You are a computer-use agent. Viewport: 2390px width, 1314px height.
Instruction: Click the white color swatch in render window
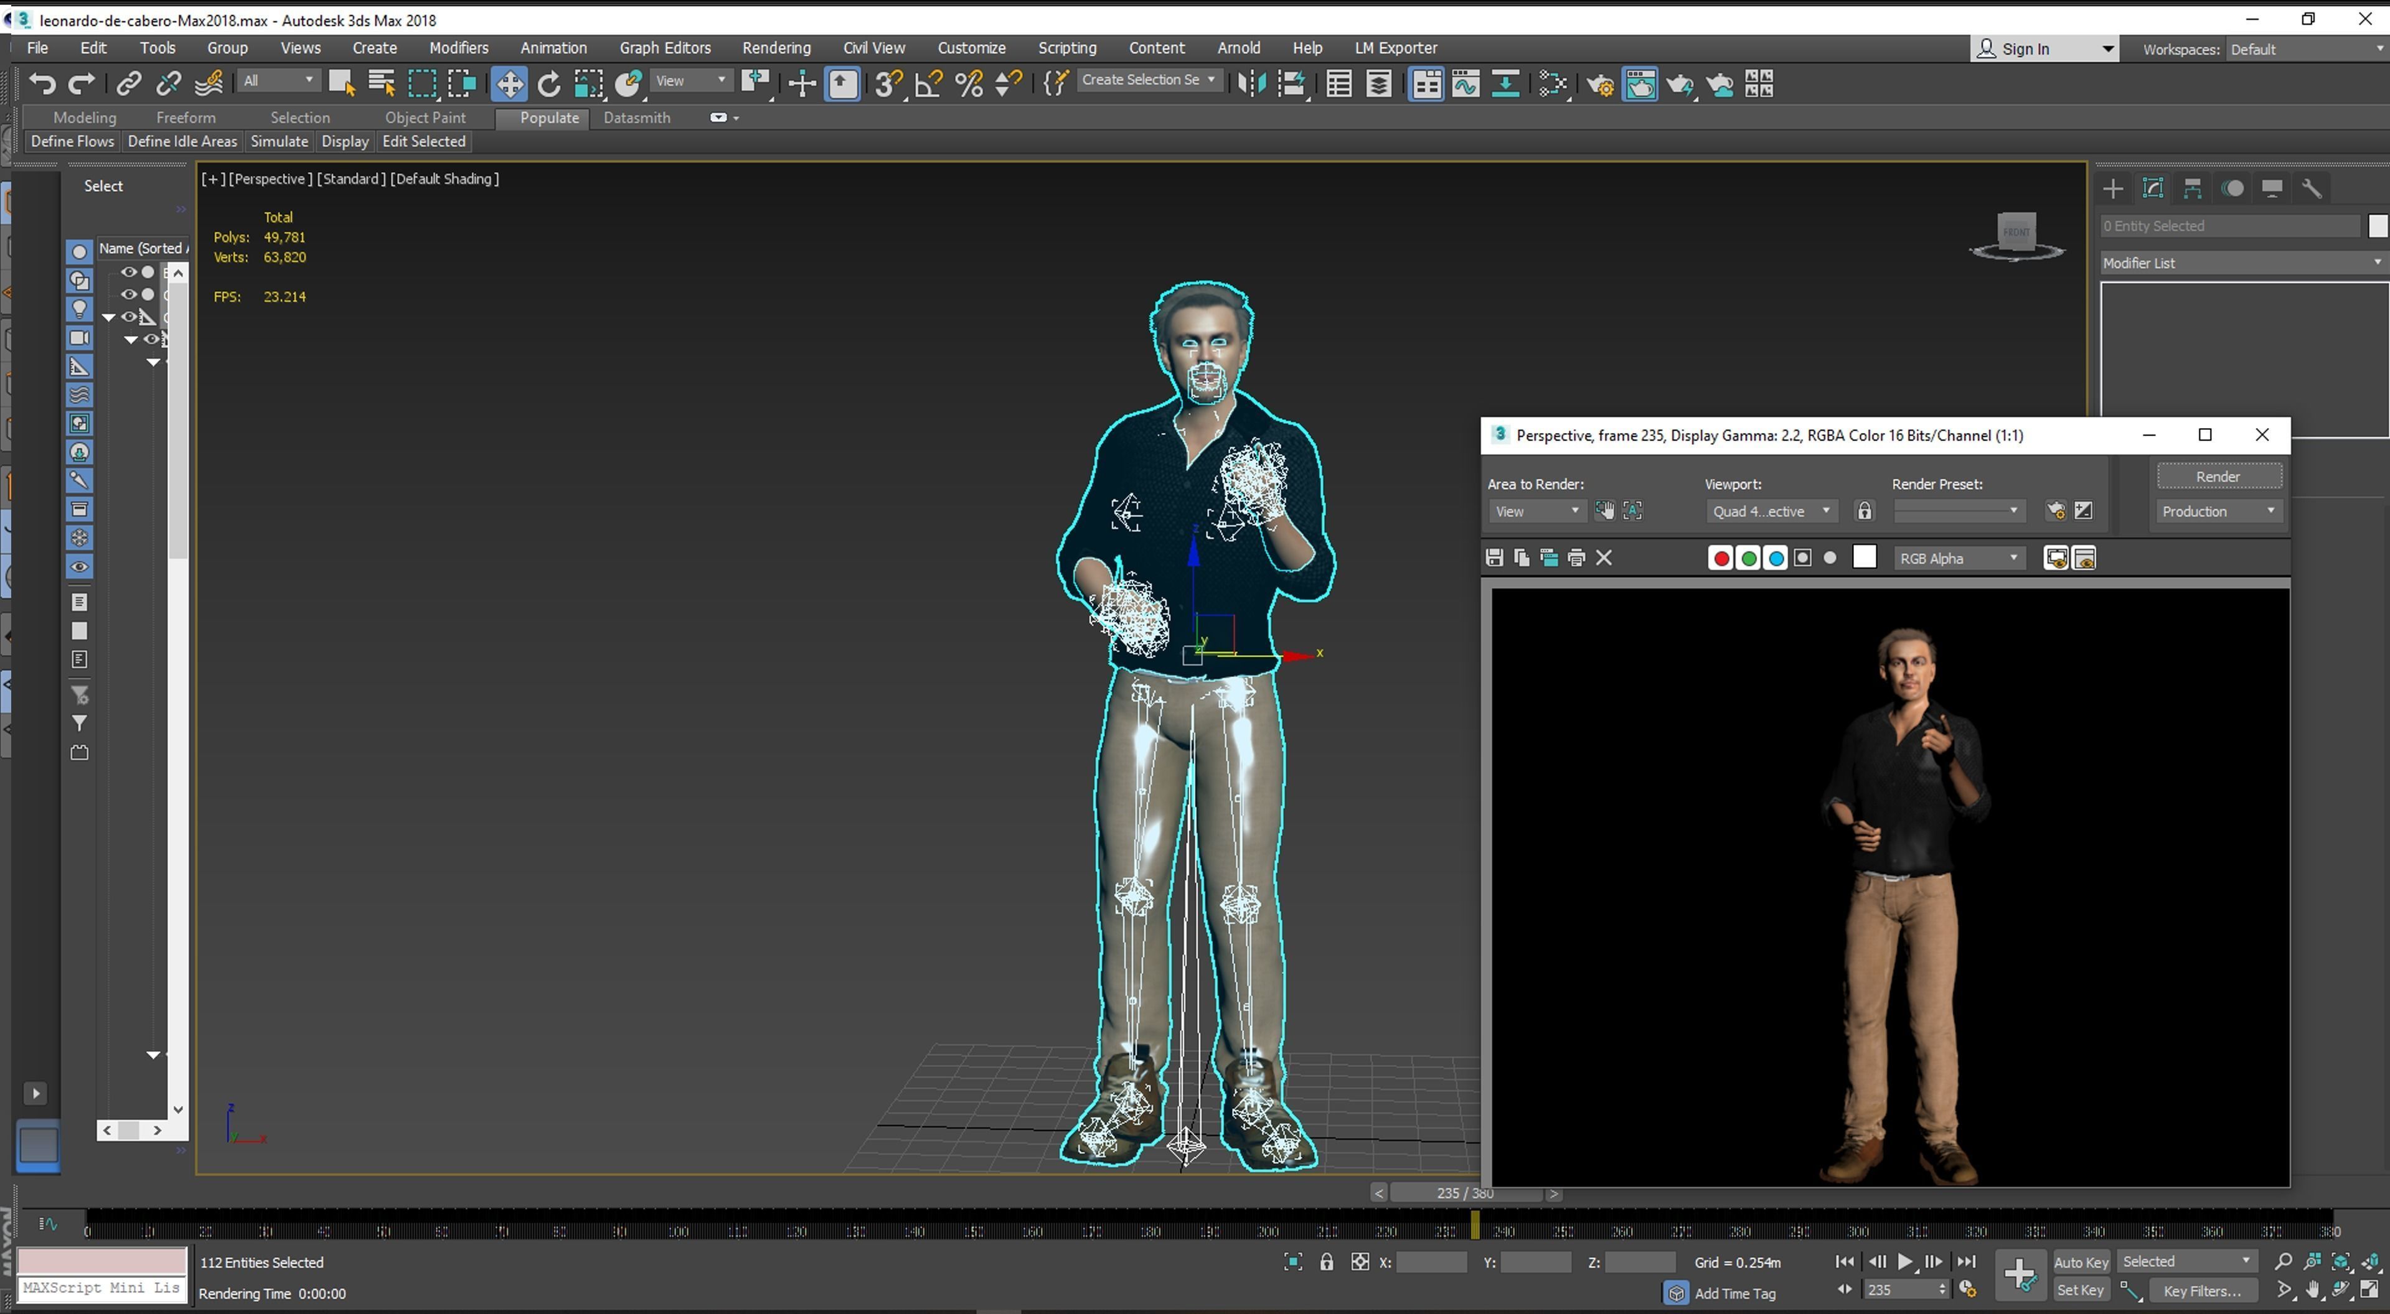[1864, 556]
